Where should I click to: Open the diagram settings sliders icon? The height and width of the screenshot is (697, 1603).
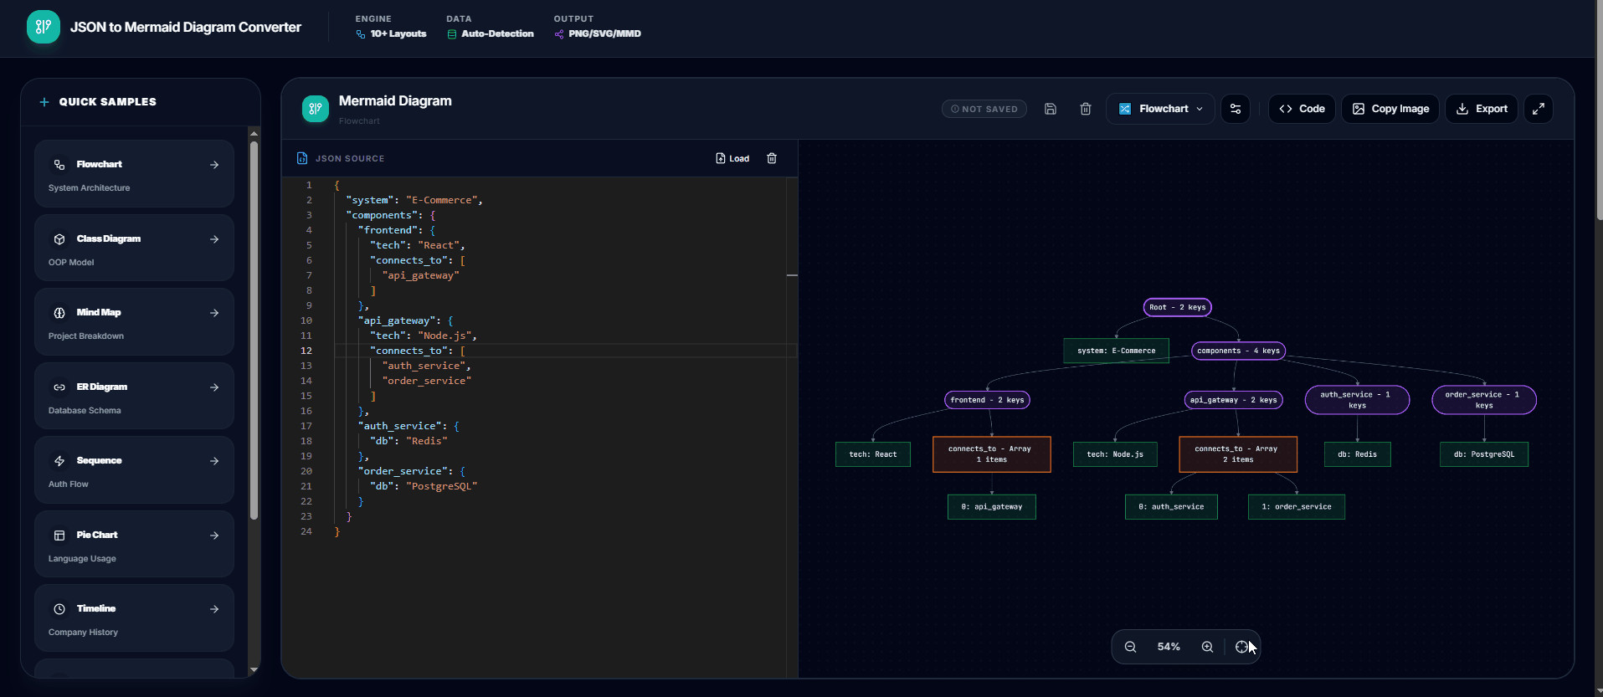1236,109
